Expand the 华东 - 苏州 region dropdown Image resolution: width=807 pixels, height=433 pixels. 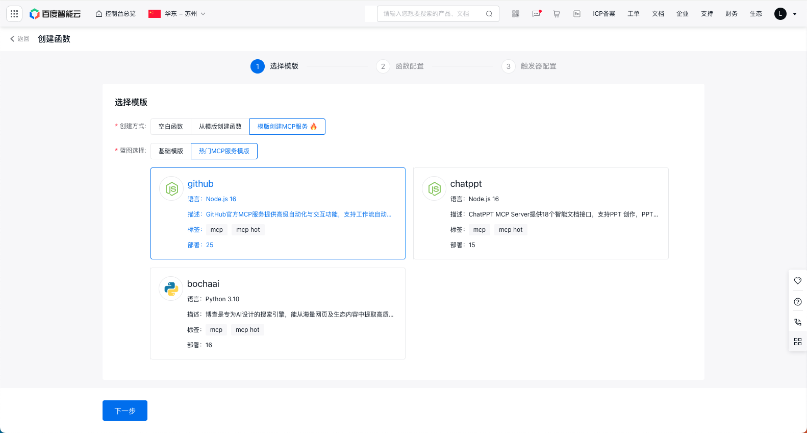177,14
